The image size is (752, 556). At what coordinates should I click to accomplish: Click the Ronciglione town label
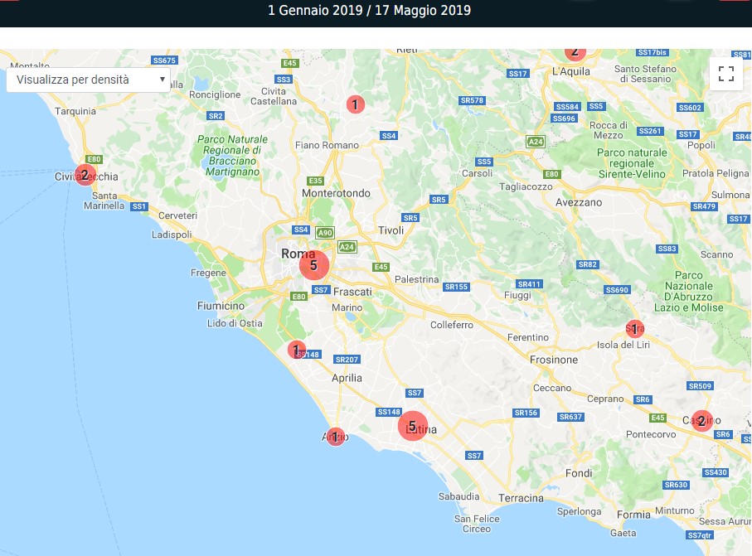(215, 94)
